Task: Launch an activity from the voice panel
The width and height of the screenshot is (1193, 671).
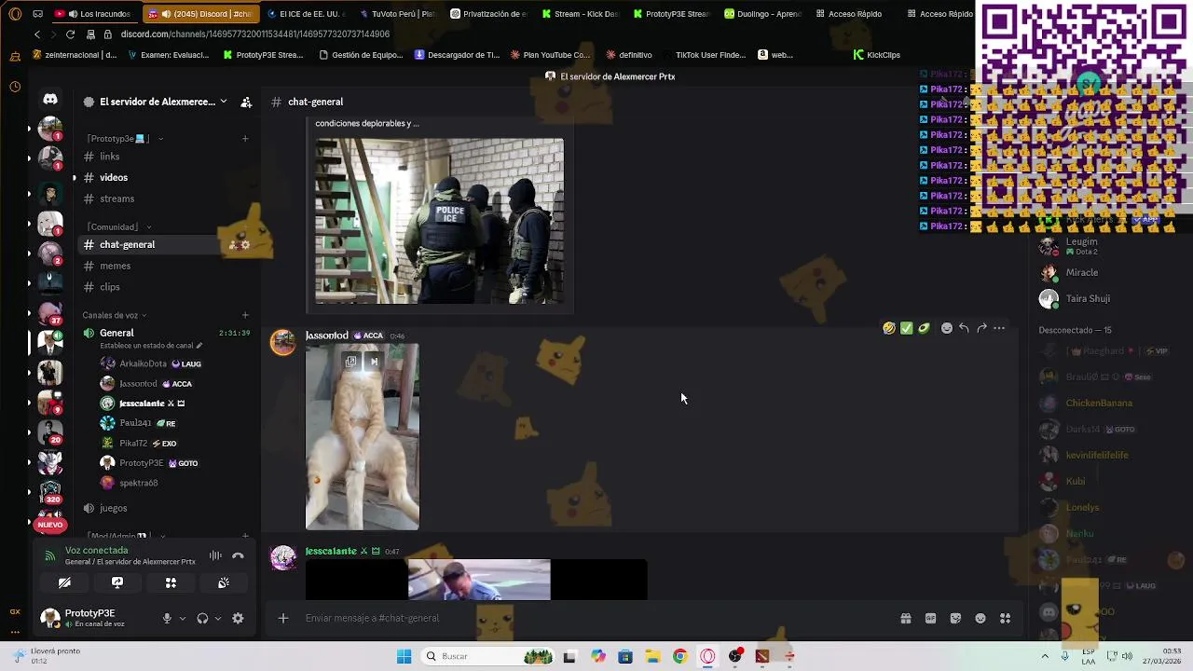Action: 171,582
